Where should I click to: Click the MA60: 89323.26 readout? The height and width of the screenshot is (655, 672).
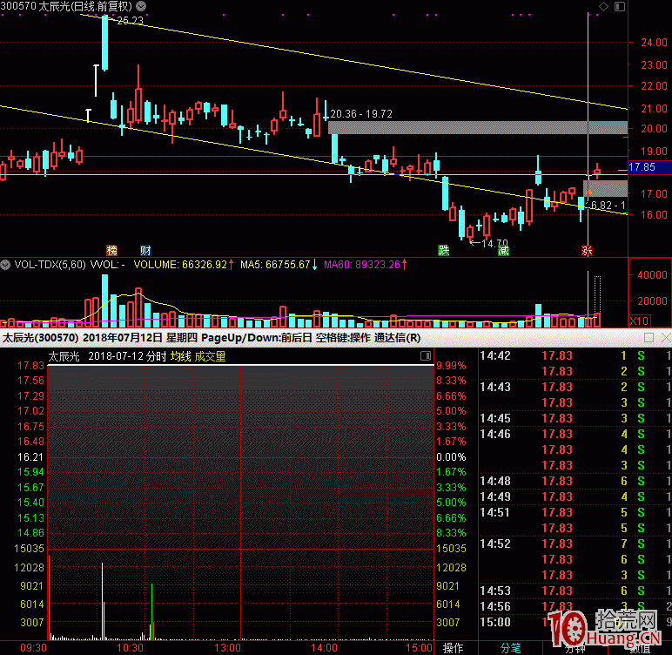[x=362, y=265]
